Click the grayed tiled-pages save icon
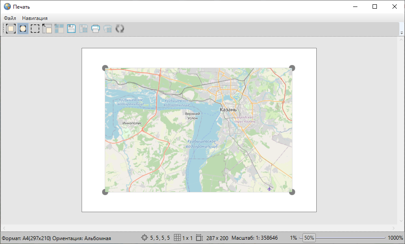The image size is (405, 244). coord(84,29)
